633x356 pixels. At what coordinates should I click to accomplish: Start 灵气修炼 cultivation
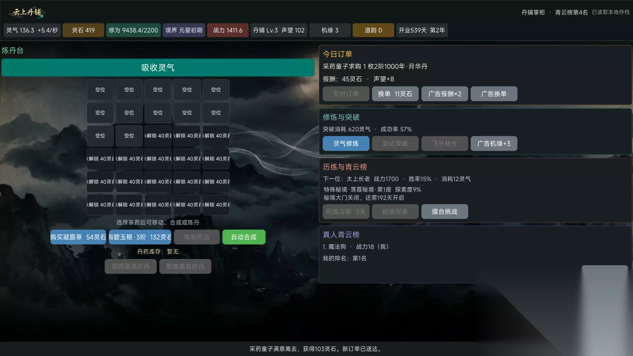coord(346,143)
